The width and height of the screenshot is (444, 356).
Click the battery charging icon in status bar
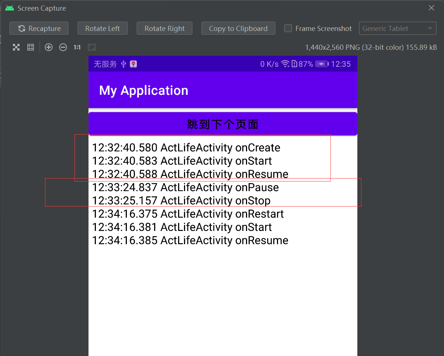pyautogui.click(x=322, y=64)
